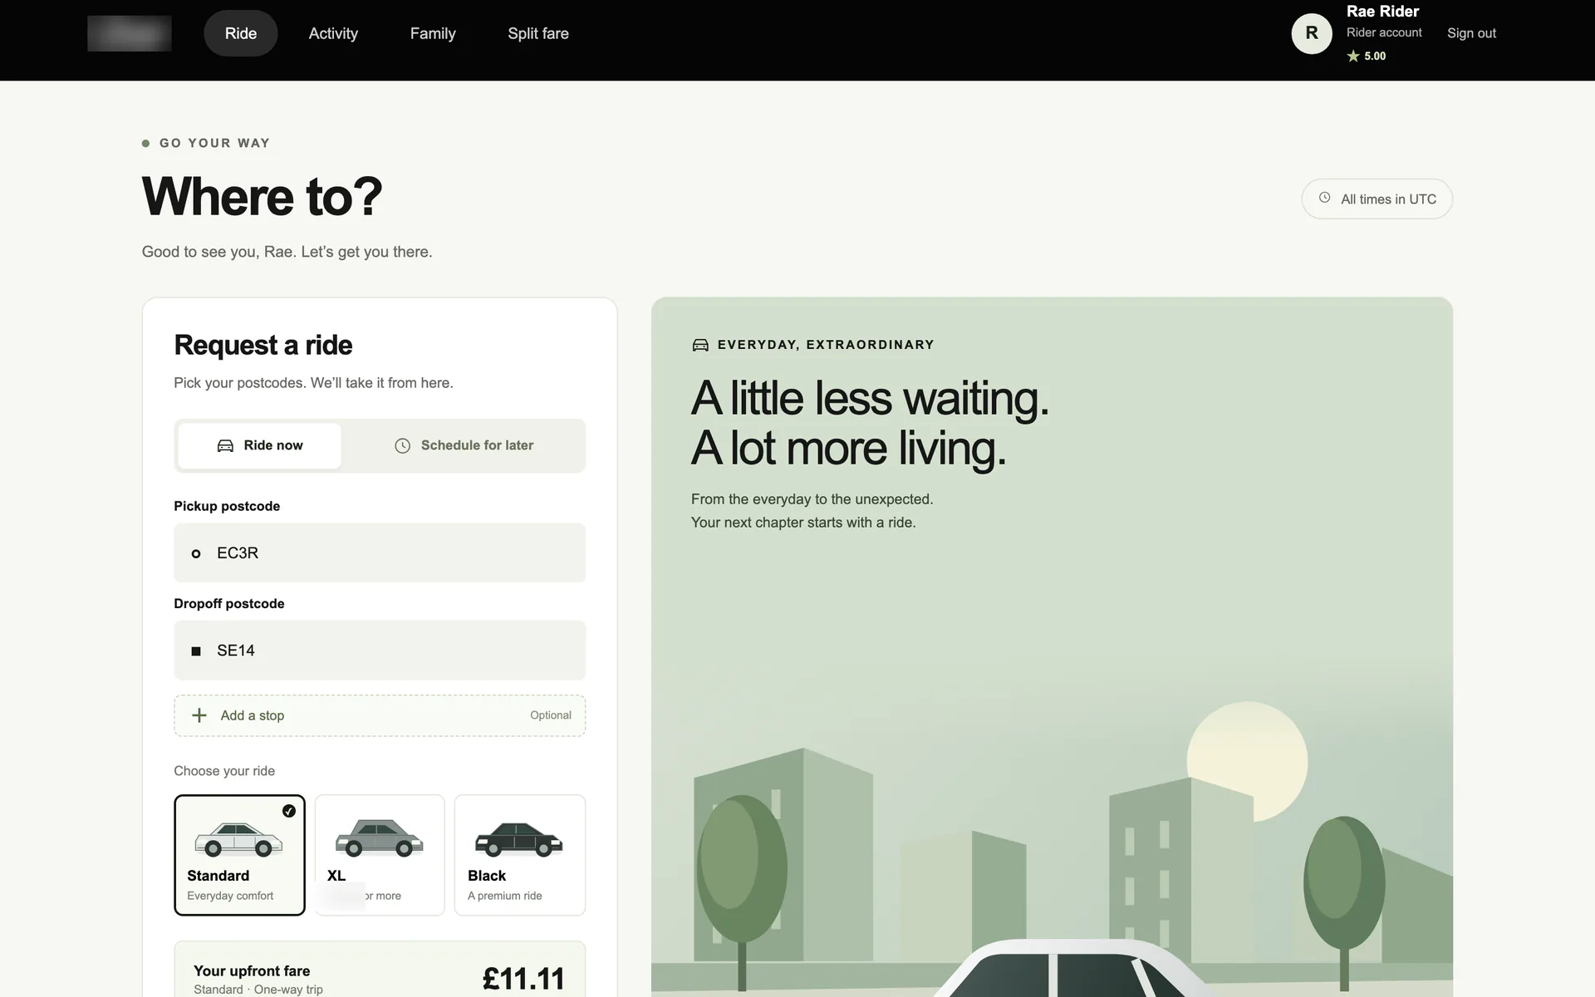
Task: Click the R profile avatar
Action: point(1312,33)
